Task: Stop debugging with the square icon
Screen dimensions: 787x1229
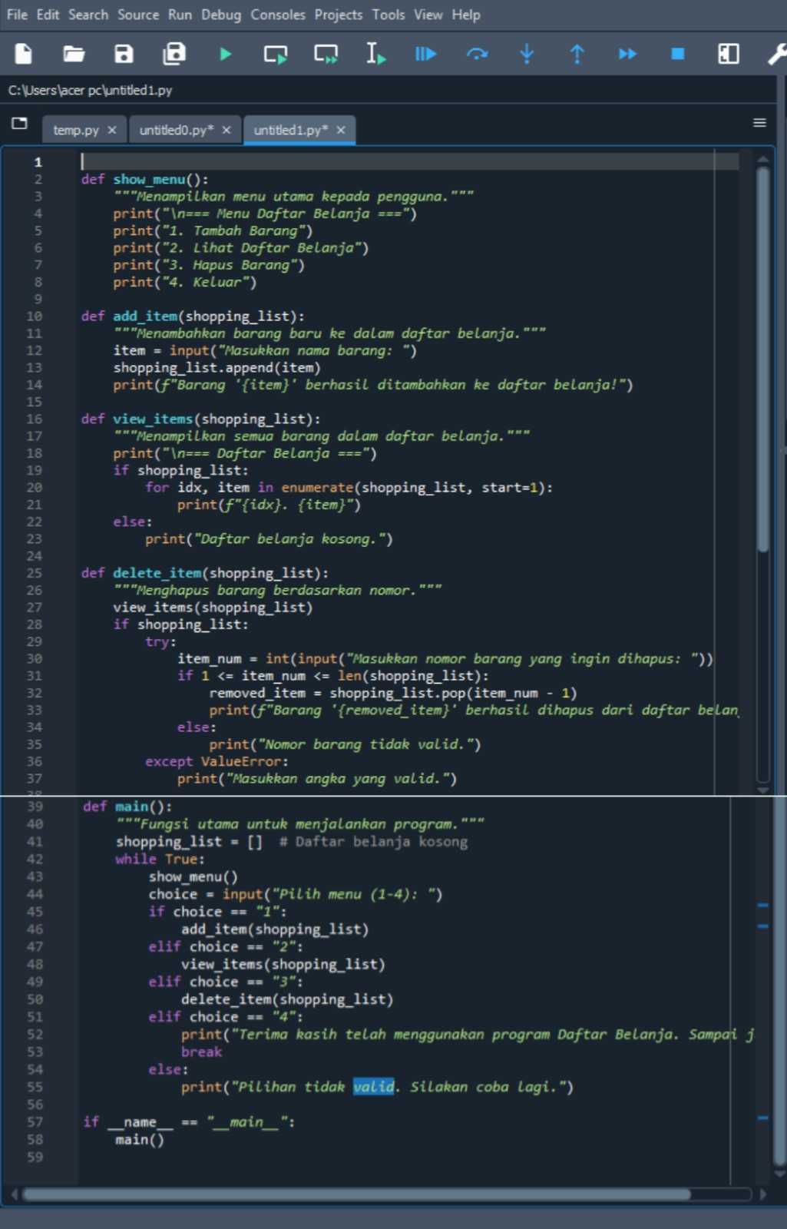Action: pos(677,54)
